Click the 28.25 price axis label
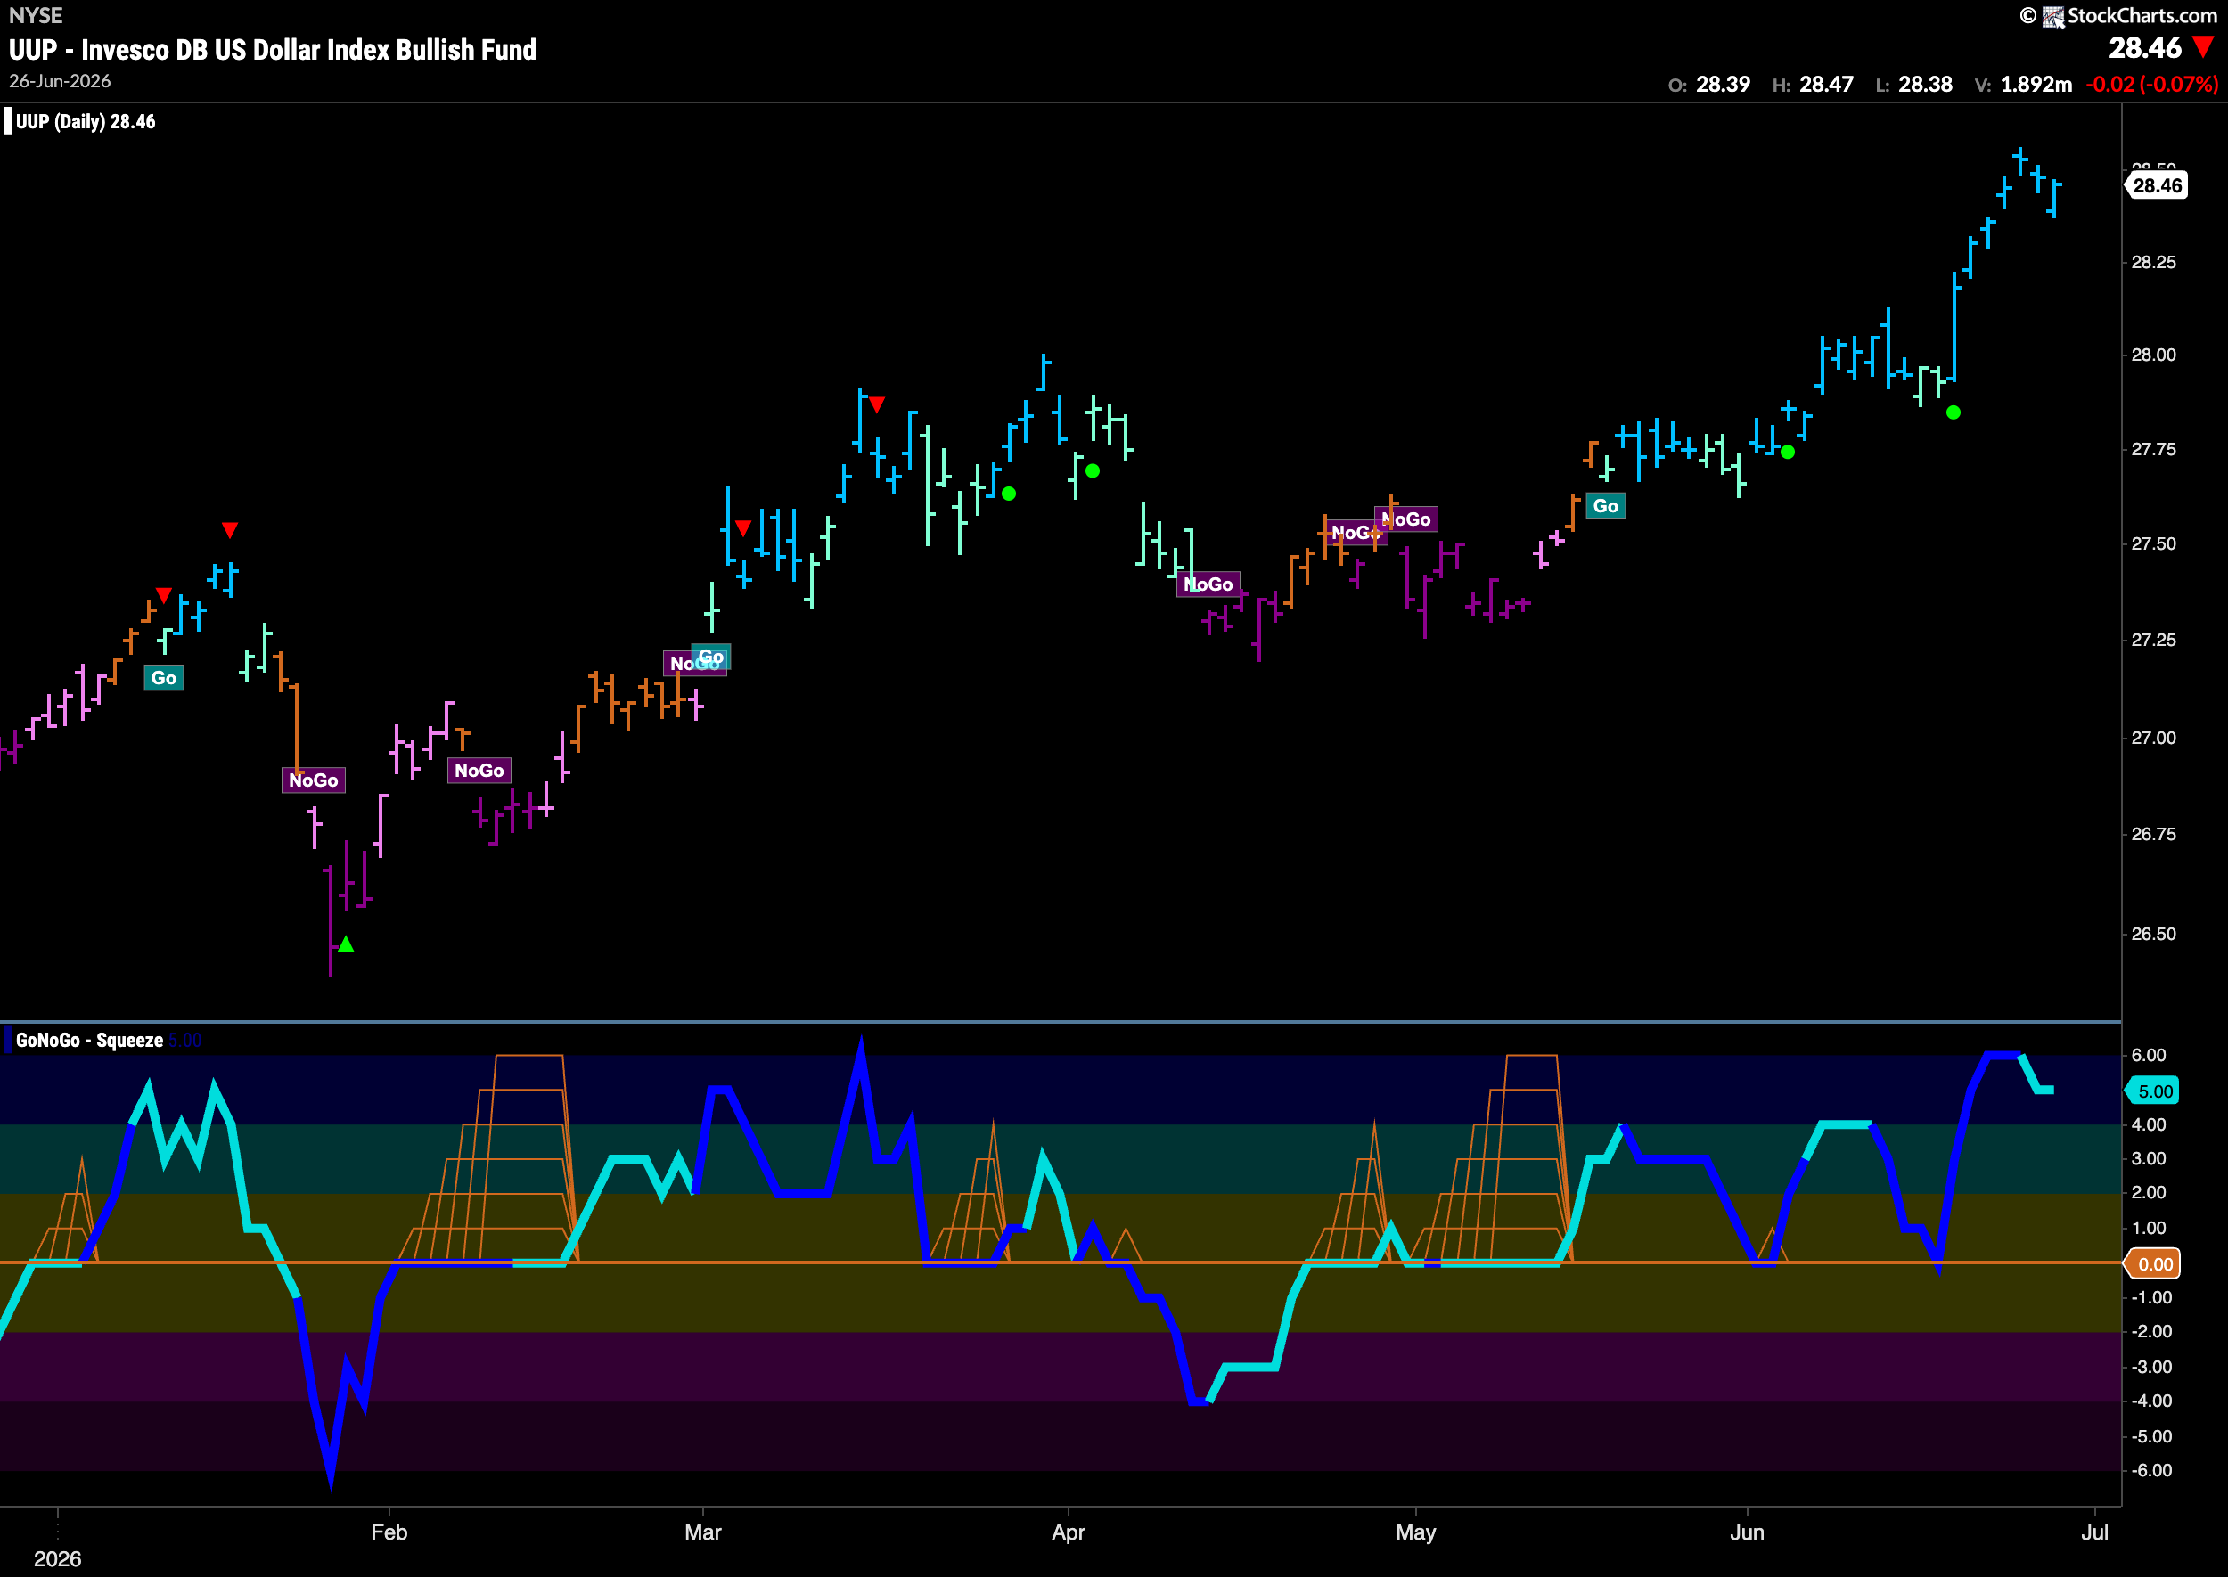 [2153, 262]
